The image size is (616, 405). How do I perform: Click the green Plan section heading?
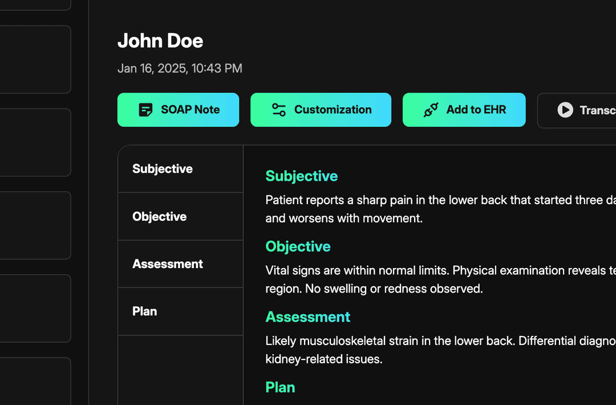(281, 387)
